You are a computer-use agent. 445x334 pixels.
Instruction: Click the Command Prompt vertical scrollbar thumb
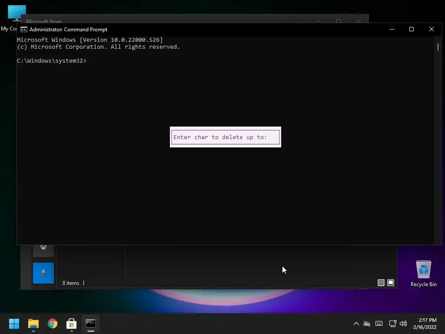coord(438,47)
